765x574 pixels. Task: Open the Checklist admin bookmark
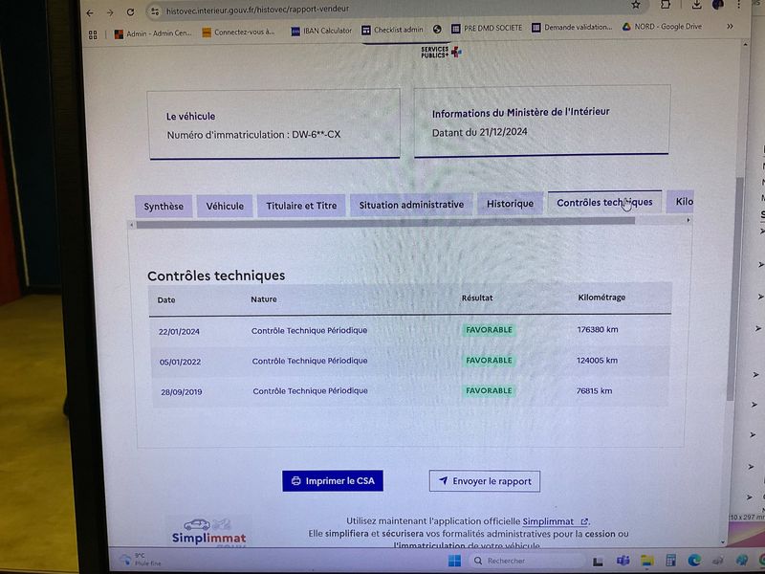[x=392, y=30]
